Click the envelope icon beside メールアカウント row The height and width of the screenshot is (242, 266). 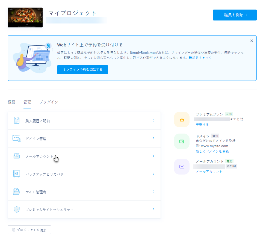[x=17, y=156]
